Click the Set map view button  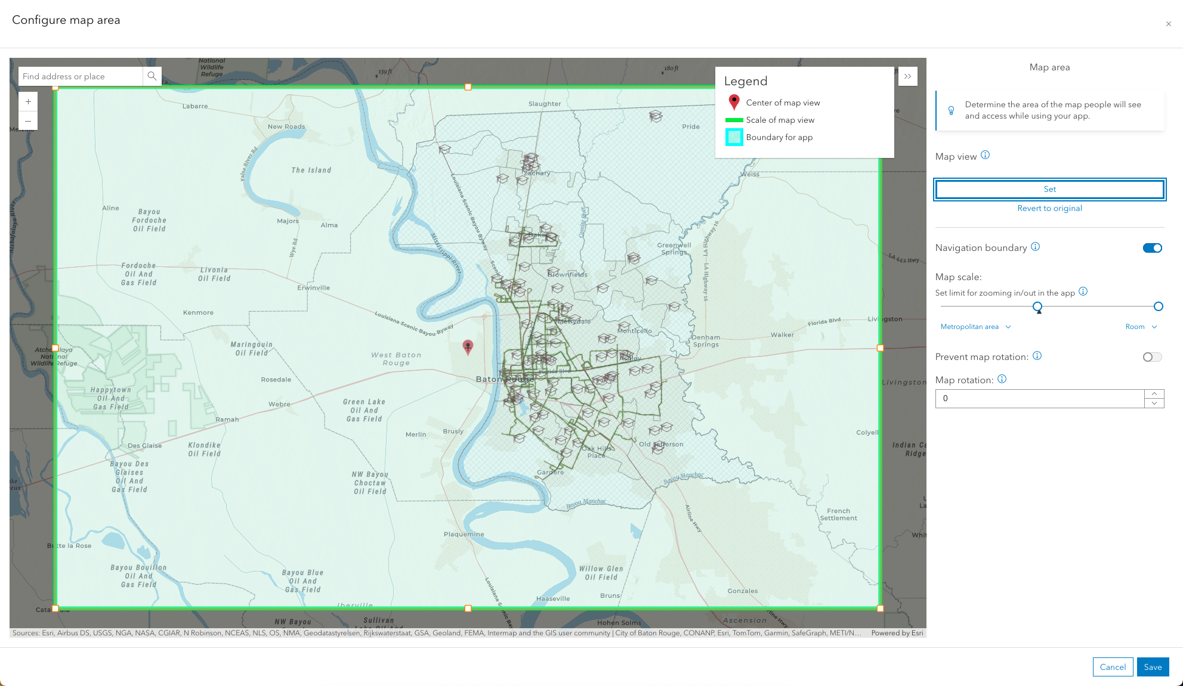(x=1049, y=189)
